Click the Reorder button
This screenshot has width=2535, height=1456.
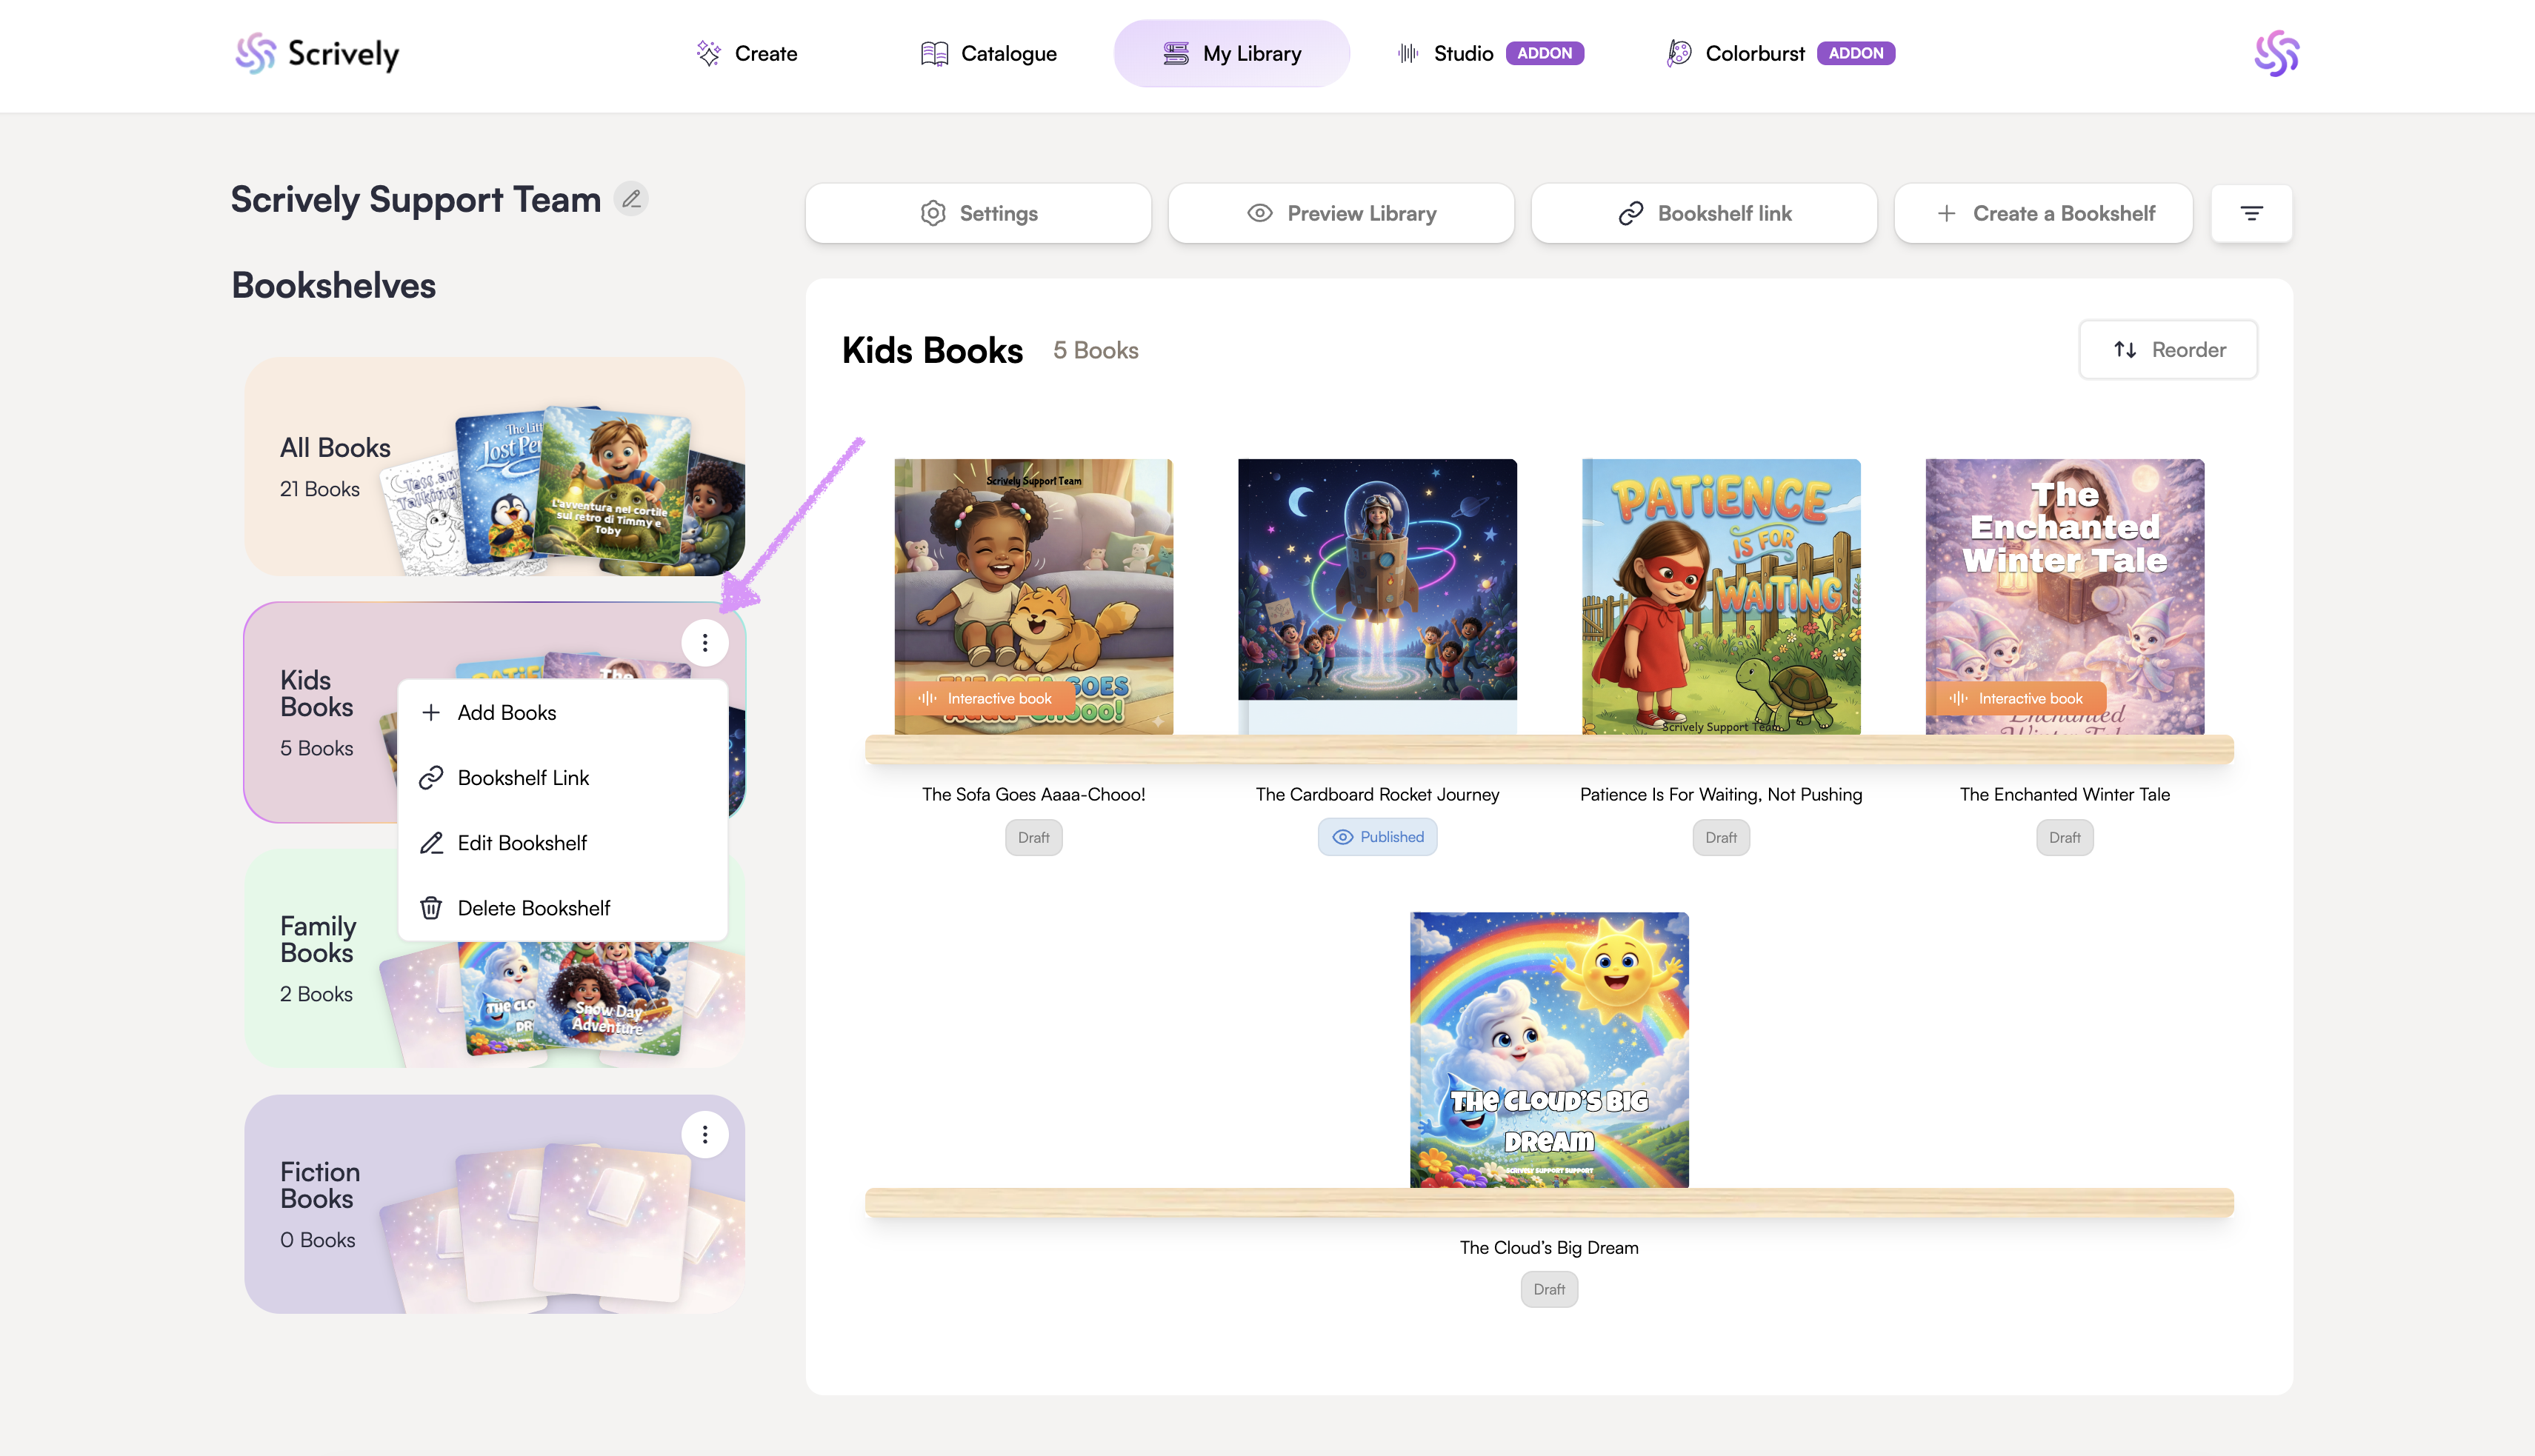tap(2168, 350)
